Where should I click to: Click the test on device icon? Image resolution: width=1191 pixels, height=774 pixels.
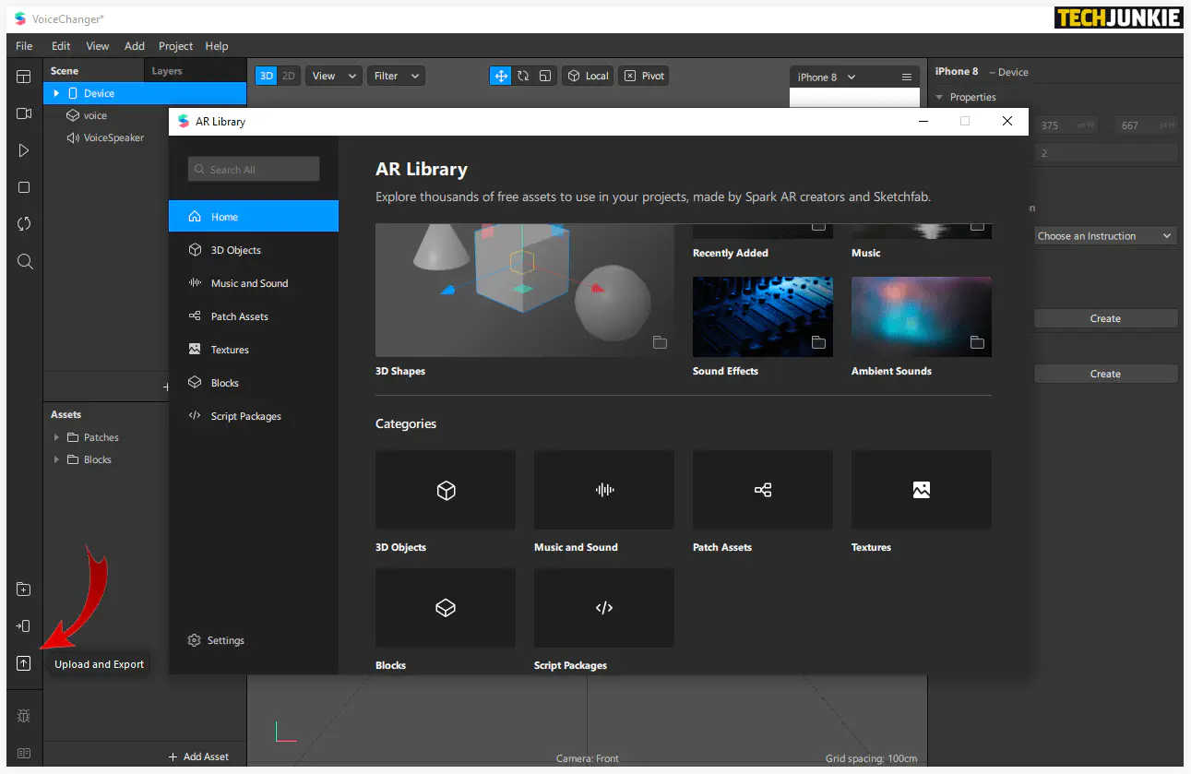pos(24,626)
